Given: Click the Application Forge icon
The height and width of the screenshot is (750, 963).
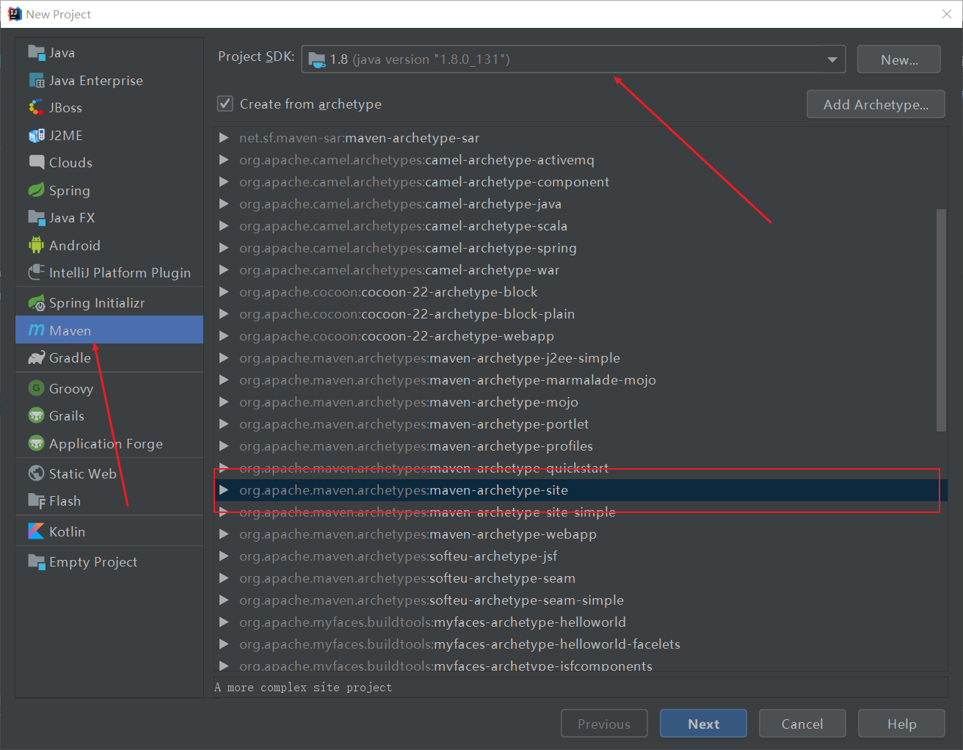Looking at the screenshot, I should click(36, 443).
